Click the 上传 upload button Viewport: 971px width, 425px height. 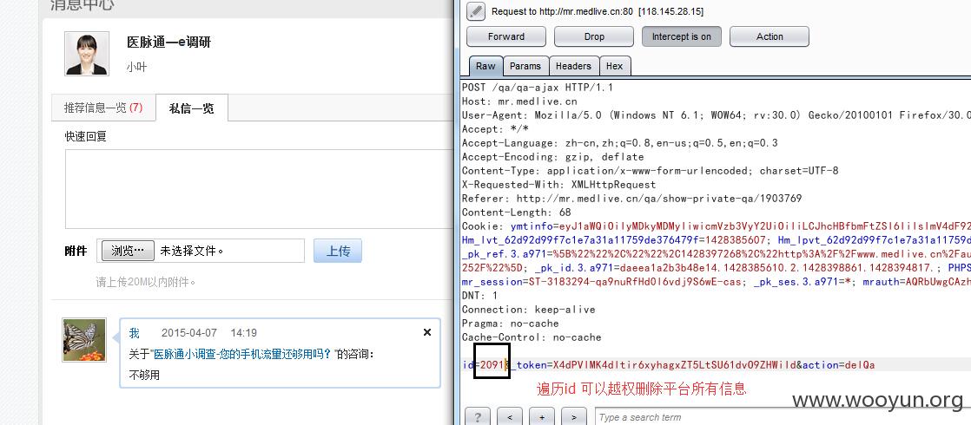(x=338, y=251)
